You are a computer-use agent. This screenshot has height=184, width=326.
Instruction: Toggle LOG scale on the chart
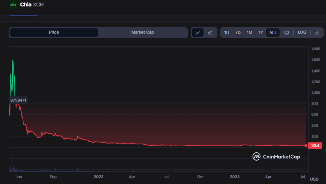click(x=302, y=32)
